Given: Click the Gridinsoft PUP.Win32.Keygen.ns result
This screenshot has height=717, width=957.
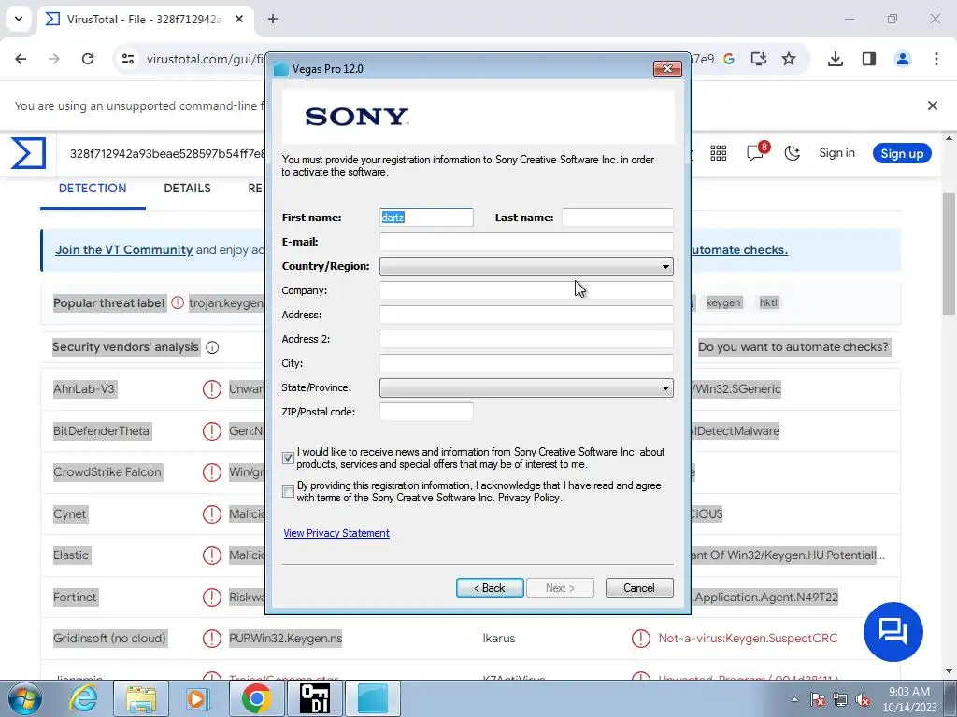Looking at the screenshot, I should (286, 639).
